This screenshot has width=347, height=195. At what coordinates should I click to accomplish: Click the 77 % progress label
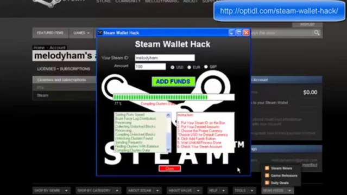[118, 103]
